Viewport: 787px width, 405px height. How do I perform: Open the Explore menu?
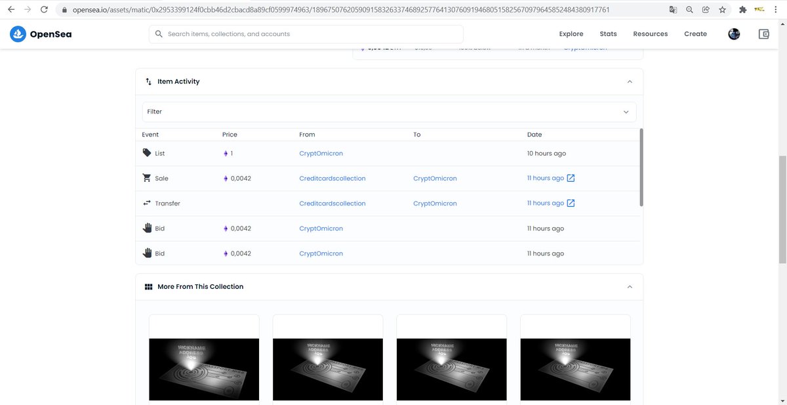coord(571,34)
